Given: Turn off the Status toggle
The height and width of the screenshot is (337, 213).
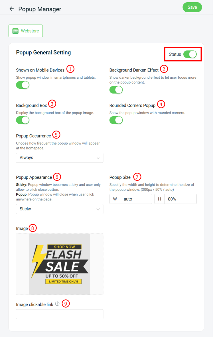Looking at the screenshot, I should click(x=190, y=54).
